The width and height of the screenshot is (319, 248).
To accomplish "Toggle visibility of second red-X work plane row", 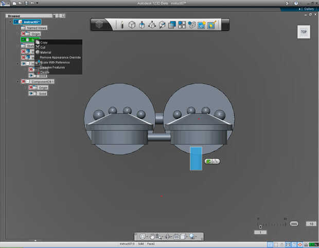I will 23,58.
